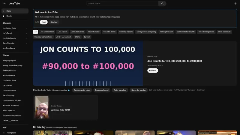Click the JonsTube logo text
Viewport: 240px width, 135px height.
[14, 4]
